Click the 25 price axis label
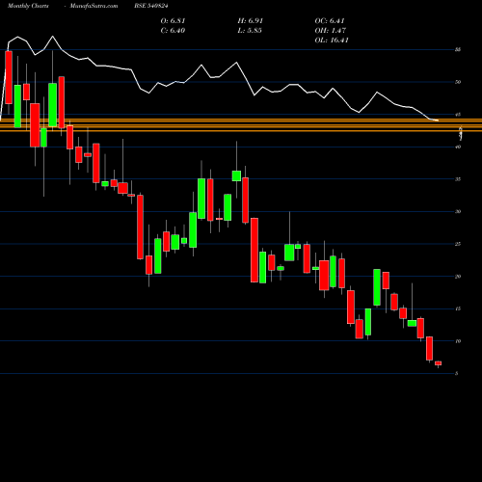This screenshot has width=482, height=482. click(458, 244)
